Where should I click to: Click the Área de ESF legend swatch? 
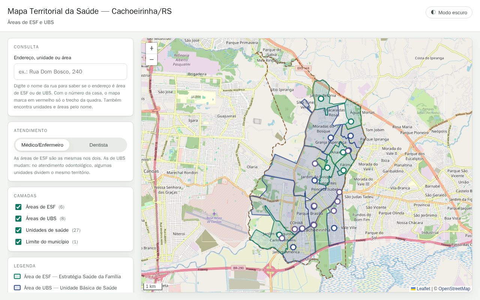click(x=17, y=277)
